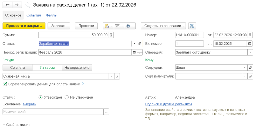The width and height of the screenshot is (263, 130).
Task: Toggle Зарезервировать деньги для оплаты заявки checkbox
Action: click(5, 84)
